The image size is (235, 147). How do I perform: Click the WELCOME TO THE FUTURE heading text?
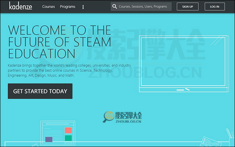[x=59, y=42]
